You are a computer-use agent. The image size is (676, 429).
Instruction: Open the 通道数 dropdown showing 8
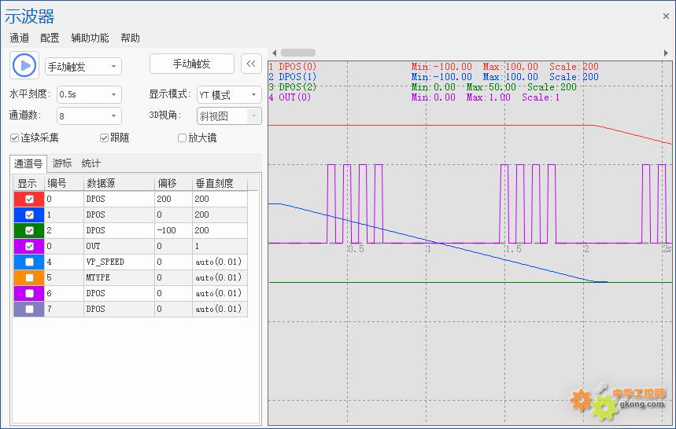point(89,116)
